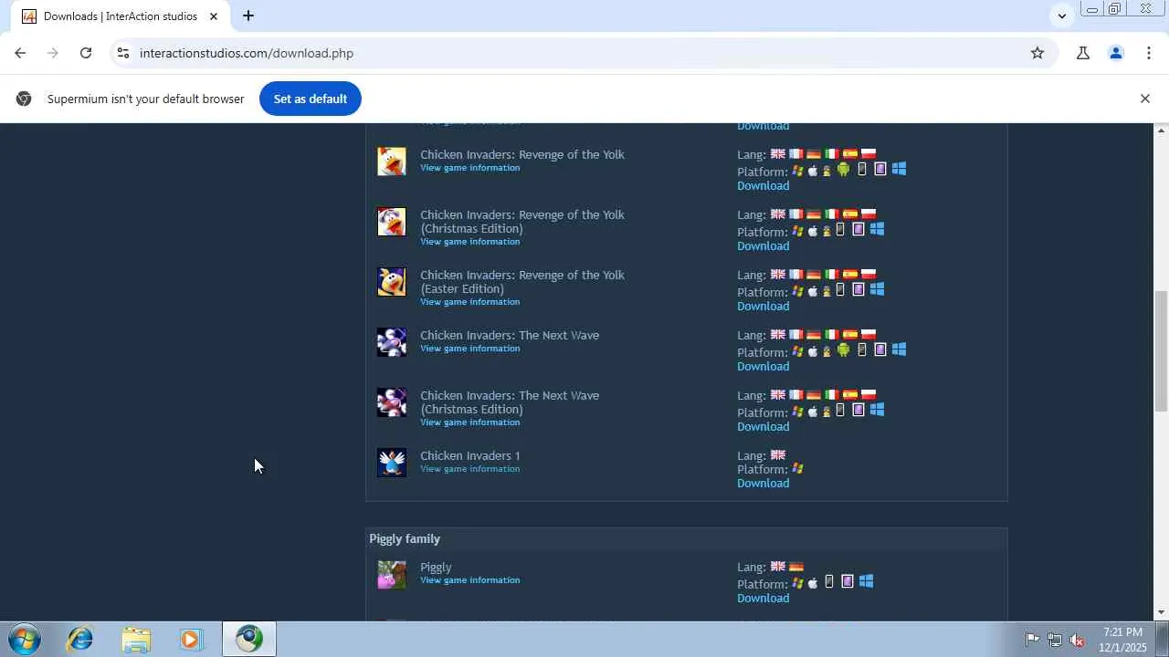Click the French flag for The Next Wave

pyautogui.click(x=796, y=335)
